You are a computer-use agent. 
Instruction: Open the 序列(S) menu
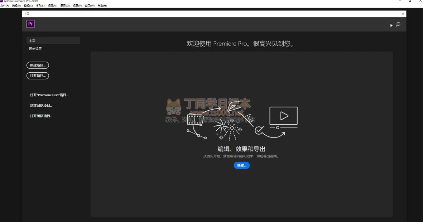tap(40, 6)
